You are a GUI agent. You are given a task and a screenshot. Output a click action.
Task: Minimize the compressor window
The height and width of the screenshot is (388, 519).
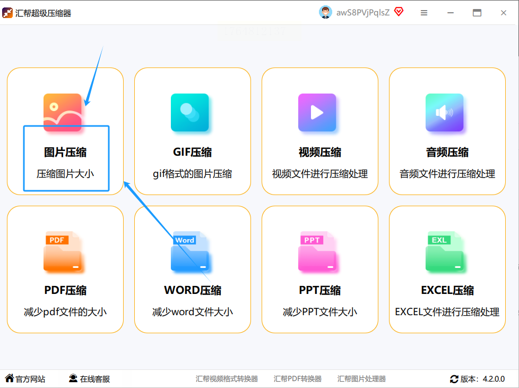[x=451, y=13]
